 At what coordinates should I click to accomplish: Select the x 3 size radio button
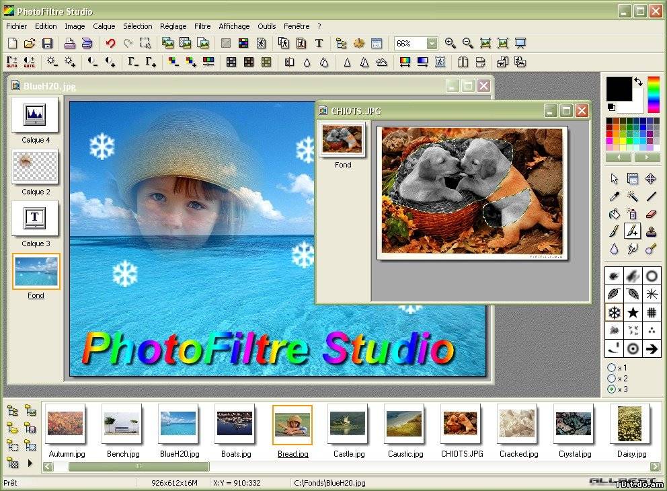tap(612, 389)
